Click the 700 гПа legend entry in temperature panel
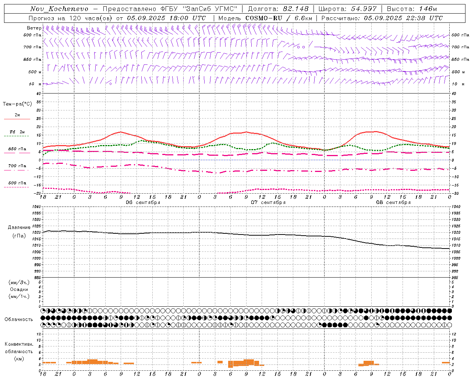 pos(17,166)
